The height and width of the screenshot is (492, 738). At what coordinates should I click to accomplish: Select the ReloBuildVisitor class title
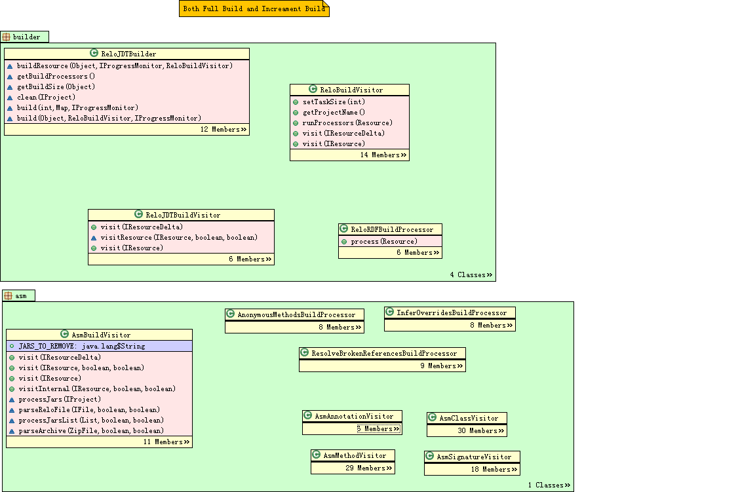(351, 90)
